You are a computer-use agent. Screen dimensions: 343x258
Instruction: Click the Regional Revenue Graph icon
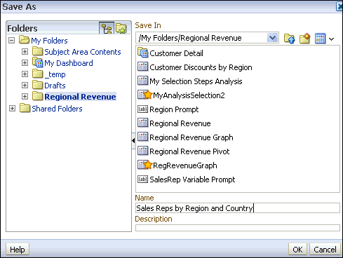click(142, 137)
